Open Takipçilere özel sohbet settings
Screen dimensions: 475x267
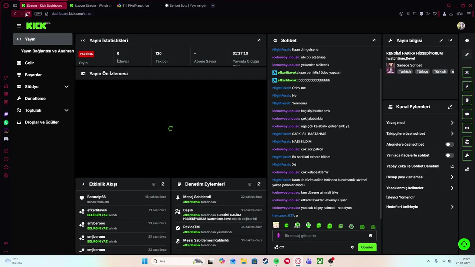[420, 133]
